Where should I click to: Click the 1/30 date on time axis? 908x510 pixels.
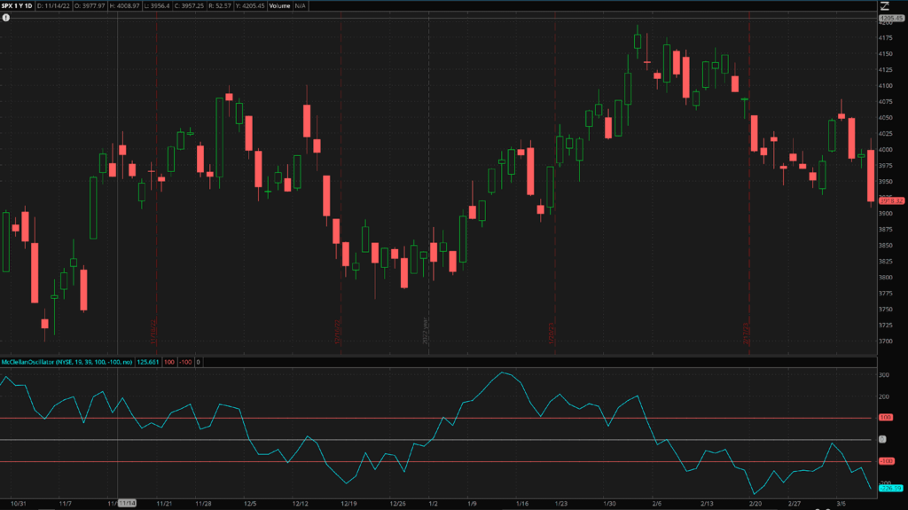pos(610,504)
